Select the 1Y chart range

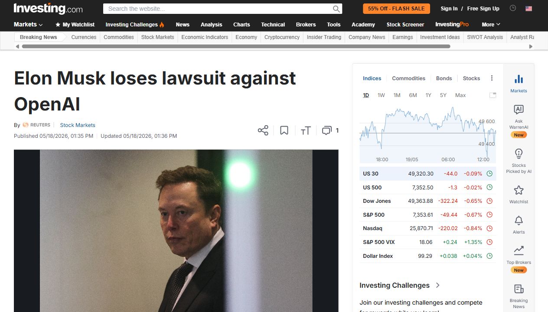[428, 95]
